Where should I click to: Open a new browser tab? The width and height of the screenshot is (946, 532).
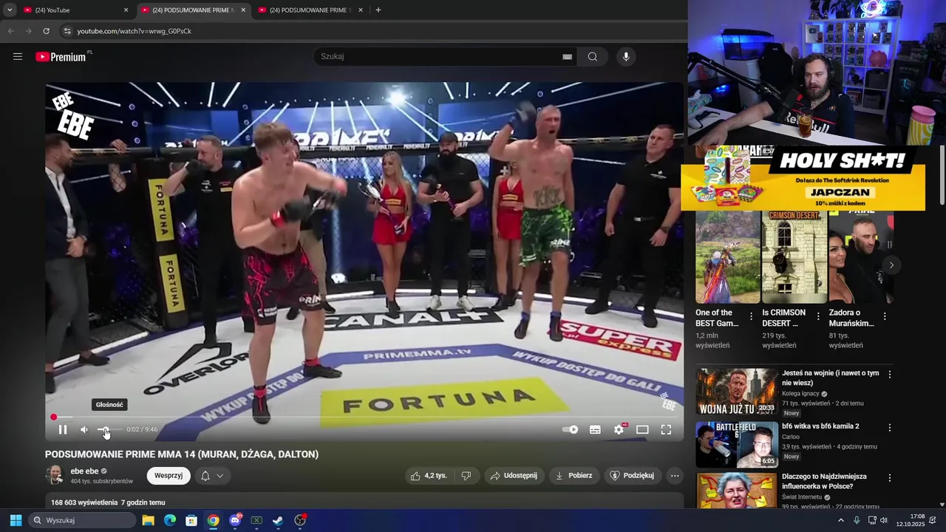pos(378,10)
